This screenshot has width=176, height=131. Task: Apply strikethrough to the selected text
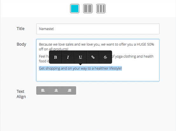coord(105,57)
